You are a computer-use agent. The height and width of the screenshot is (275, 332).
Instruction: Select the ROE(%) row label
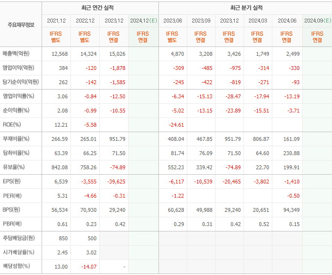12,125
